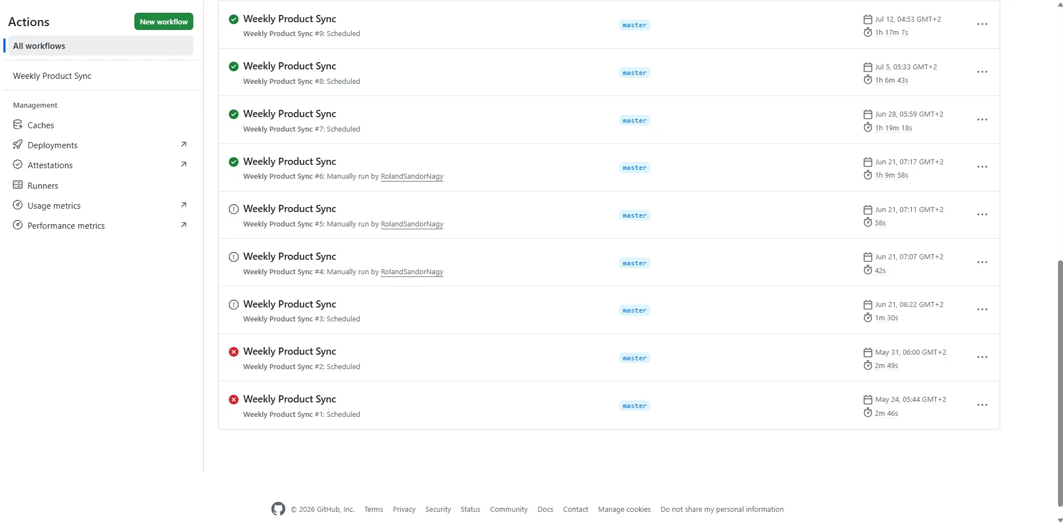Screen dimensions: 1063x524
Task: Click the master branch label on run #5
Action: coord(634,215)
